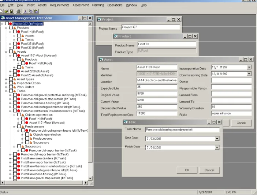257x196 pixels.
Task: Click the tree view vertical scrollbar thumb
Action: click(90, 94)
